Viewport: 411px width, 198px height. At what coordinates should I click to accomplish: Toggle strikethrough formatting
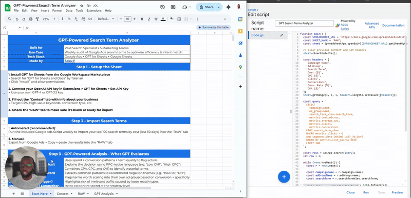[156, 19]
